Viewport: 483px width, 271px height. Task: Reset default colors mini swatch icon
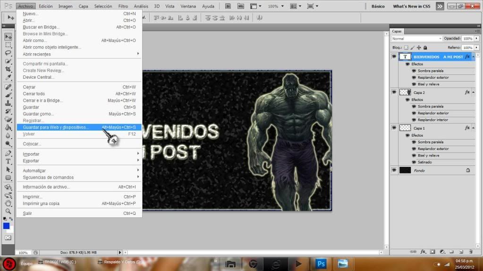coord(5,218)
